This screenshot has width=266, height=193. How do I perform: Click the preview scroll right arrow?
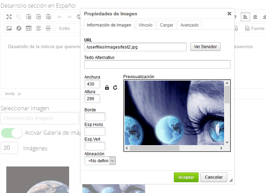[x=221, y=148]
